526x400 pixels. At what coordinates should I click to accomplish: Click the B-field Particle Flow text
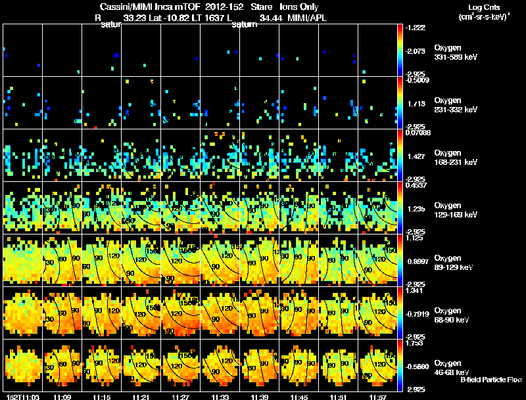(491, 380)
